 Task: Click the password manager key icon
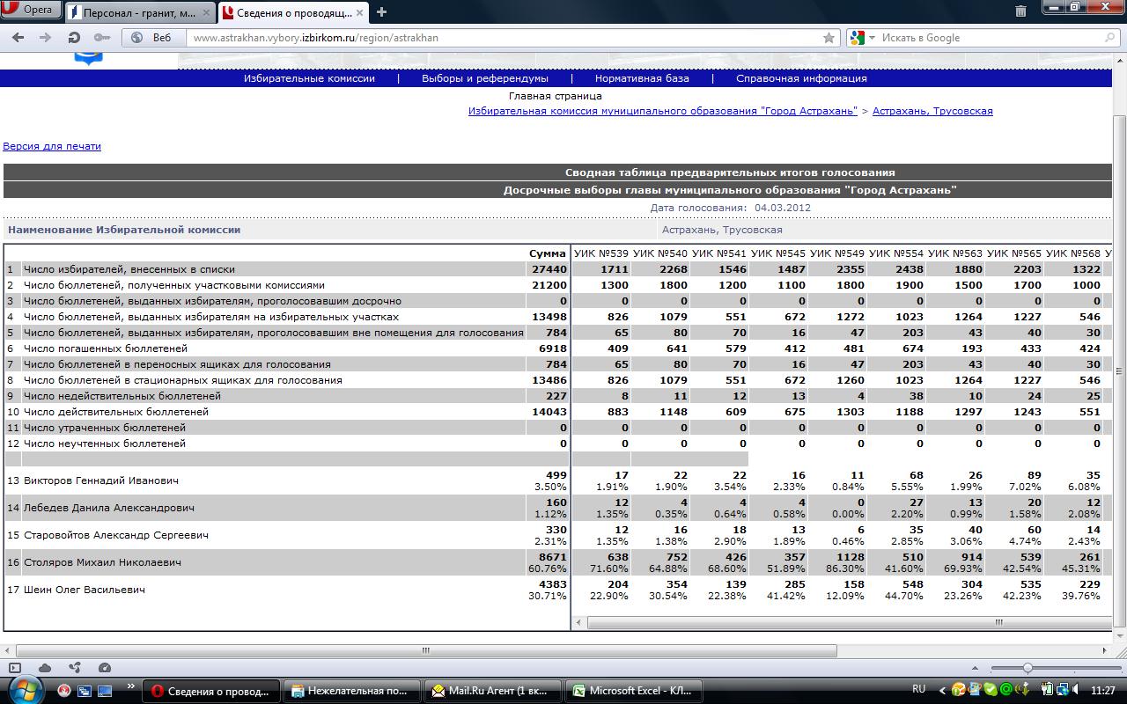pyautogui.click(x=101, y=38)
